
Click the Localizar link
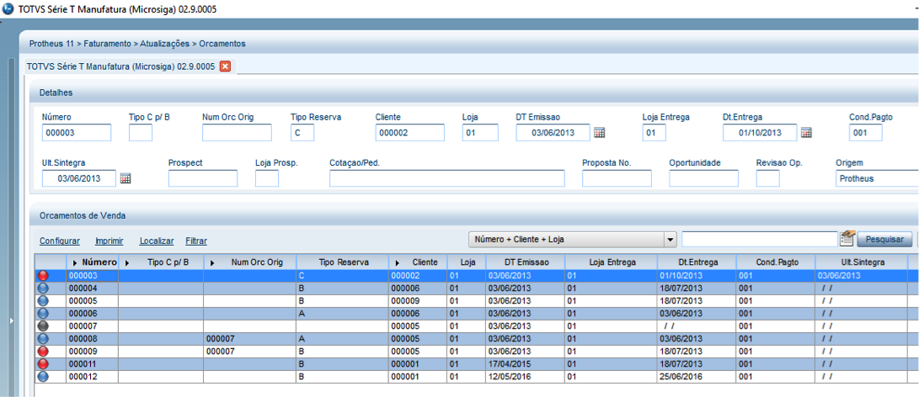[x=157, y=241]
